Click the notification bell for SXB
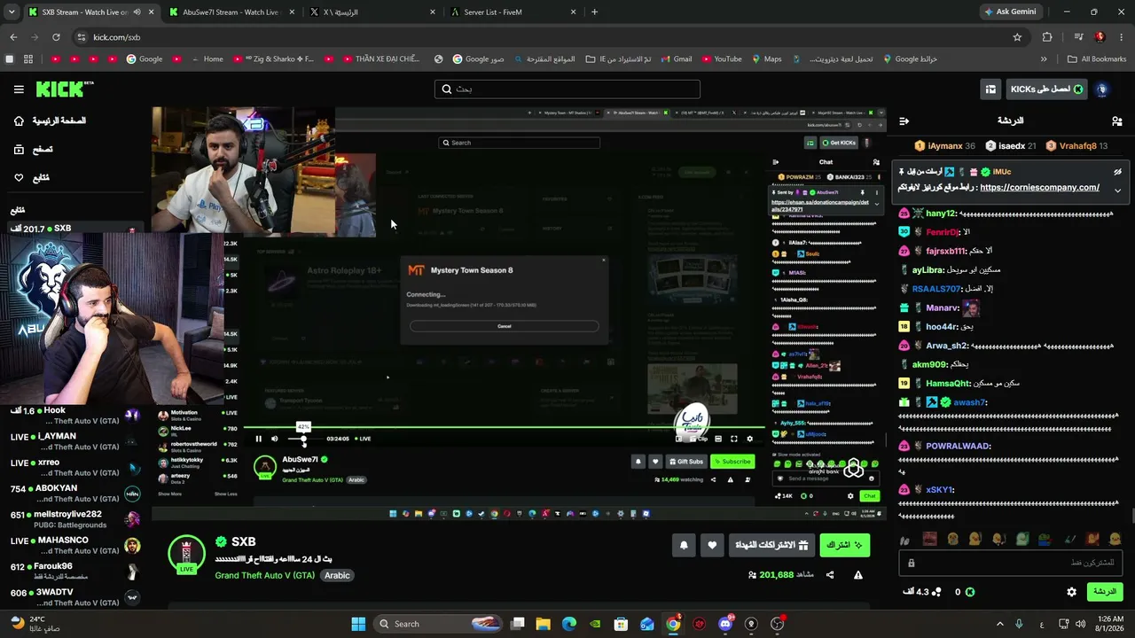1135x638 pixels. click(x=684, y=545)
